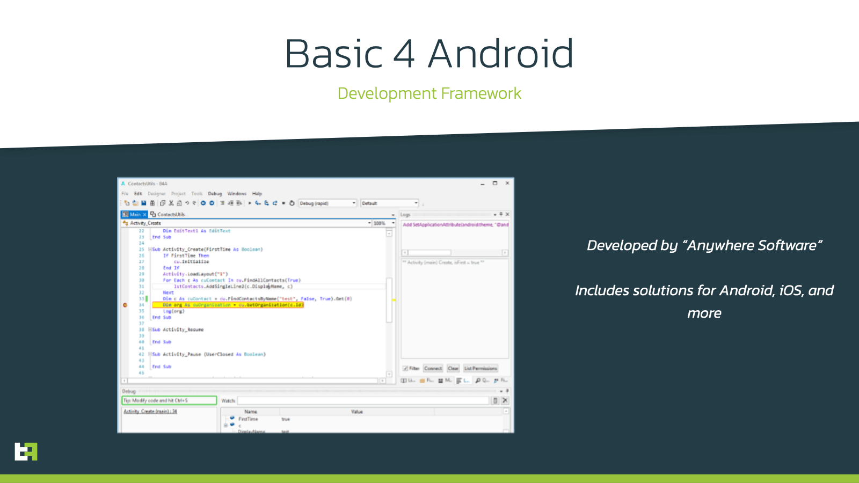Click the List Permissions button
The image size is (859, 483).
[481, 368]
